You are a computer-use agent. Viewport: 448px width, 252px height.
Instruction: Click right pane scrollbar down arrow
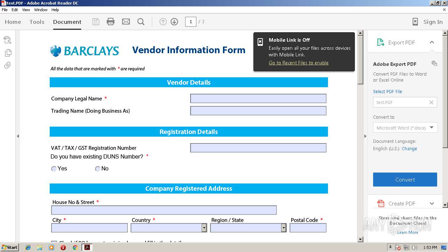tap(445, 205)
